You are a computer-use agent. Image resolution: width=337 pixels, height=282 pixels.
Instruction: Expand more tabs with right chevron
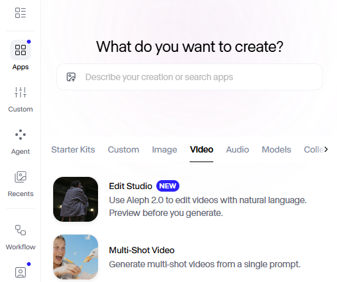[x=326, y=149]
